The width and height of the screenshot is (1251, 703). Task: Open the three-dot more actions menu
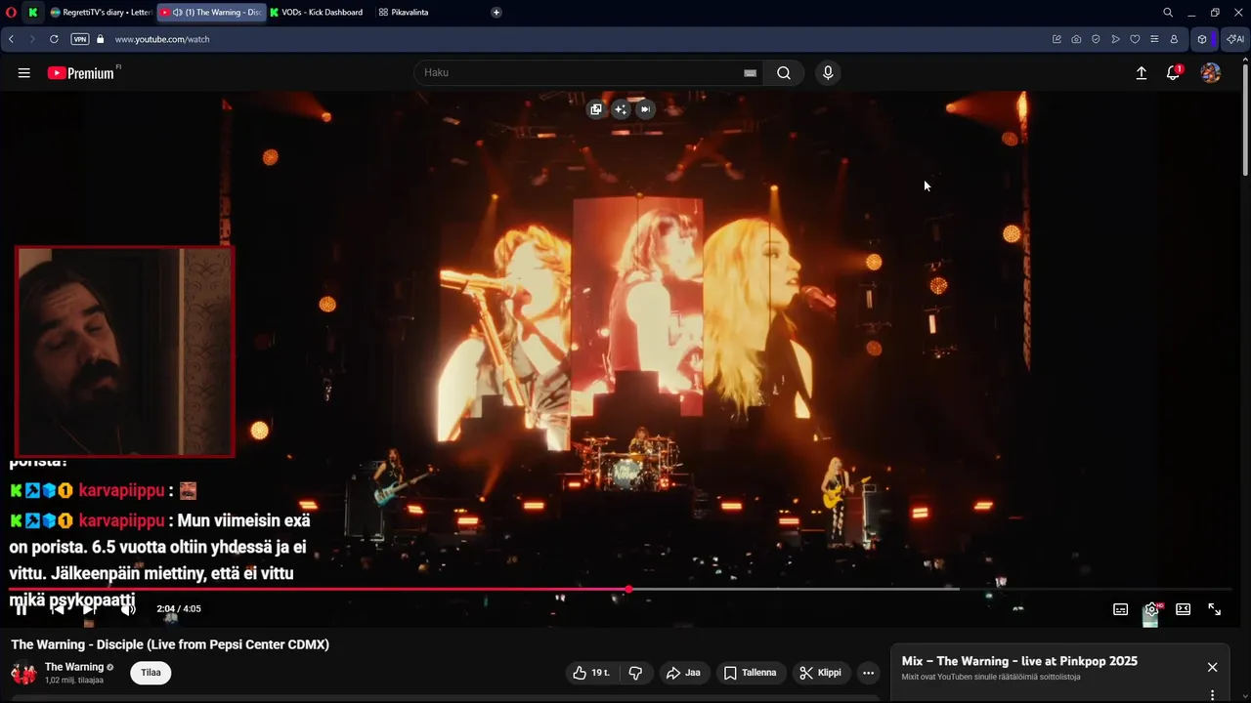868,673
